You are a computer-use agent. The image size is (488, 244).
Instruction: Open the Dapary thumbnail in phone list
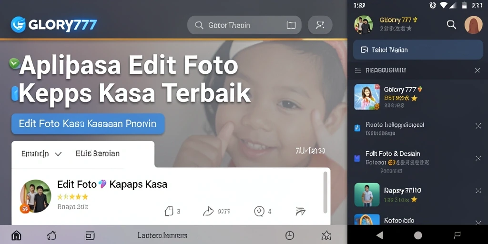[367, 195]
